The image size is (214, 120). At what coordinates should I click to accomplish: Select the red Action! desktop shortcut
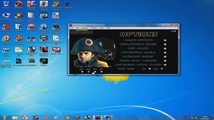coord(31,28)
